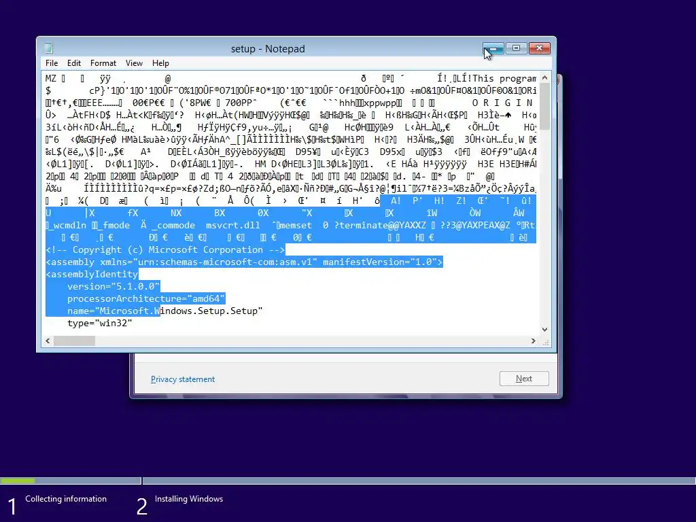This screenshot has height=522, width=696.
Task: Click the Notepad icon in title bar
Action: pos(48,48)
